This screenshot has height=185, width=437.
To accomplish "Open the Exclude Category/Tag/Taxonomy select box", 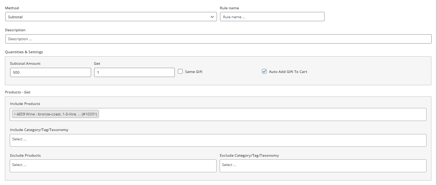I will click(x=323, y=166).
